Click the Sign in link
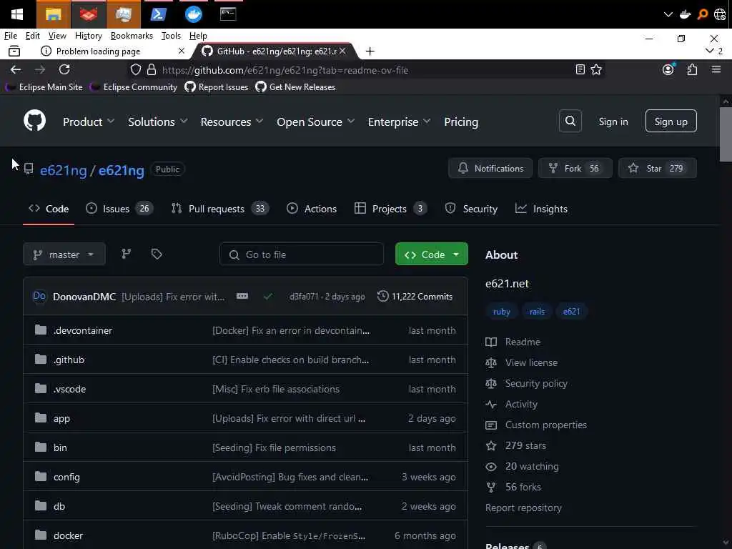Screen dimensions: 732x549 (x=613, y=122)
